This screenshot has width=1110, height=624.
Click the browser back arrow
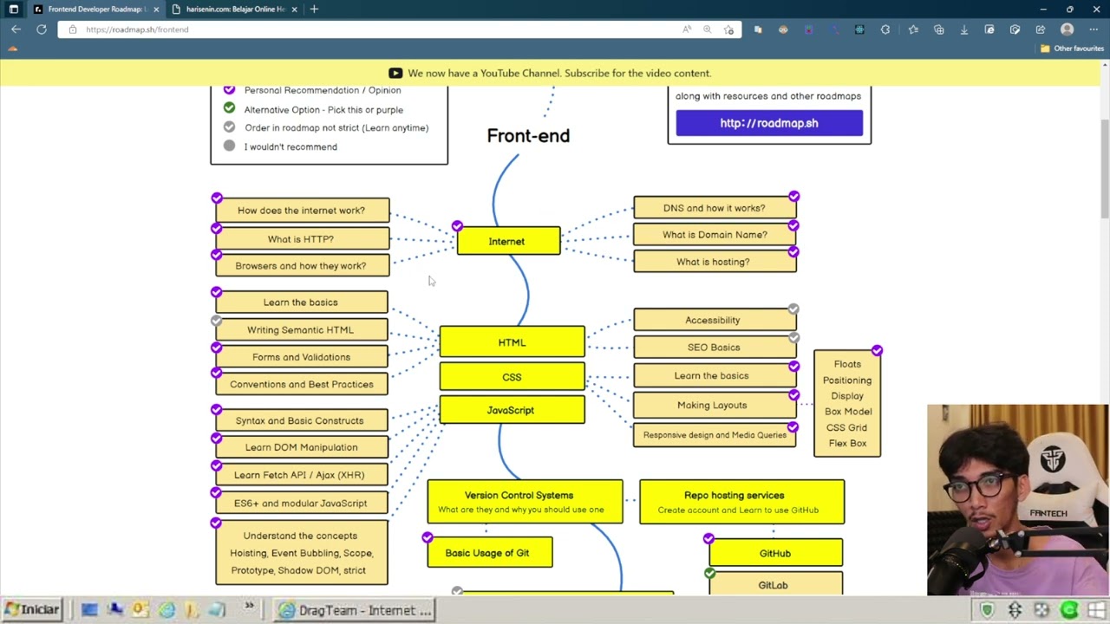pyautogui.click(x=16, y=29)
